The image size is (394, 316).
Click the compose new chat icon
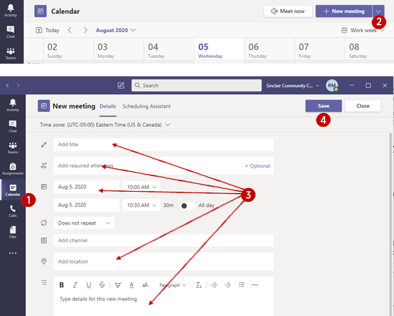coord(121,85)
